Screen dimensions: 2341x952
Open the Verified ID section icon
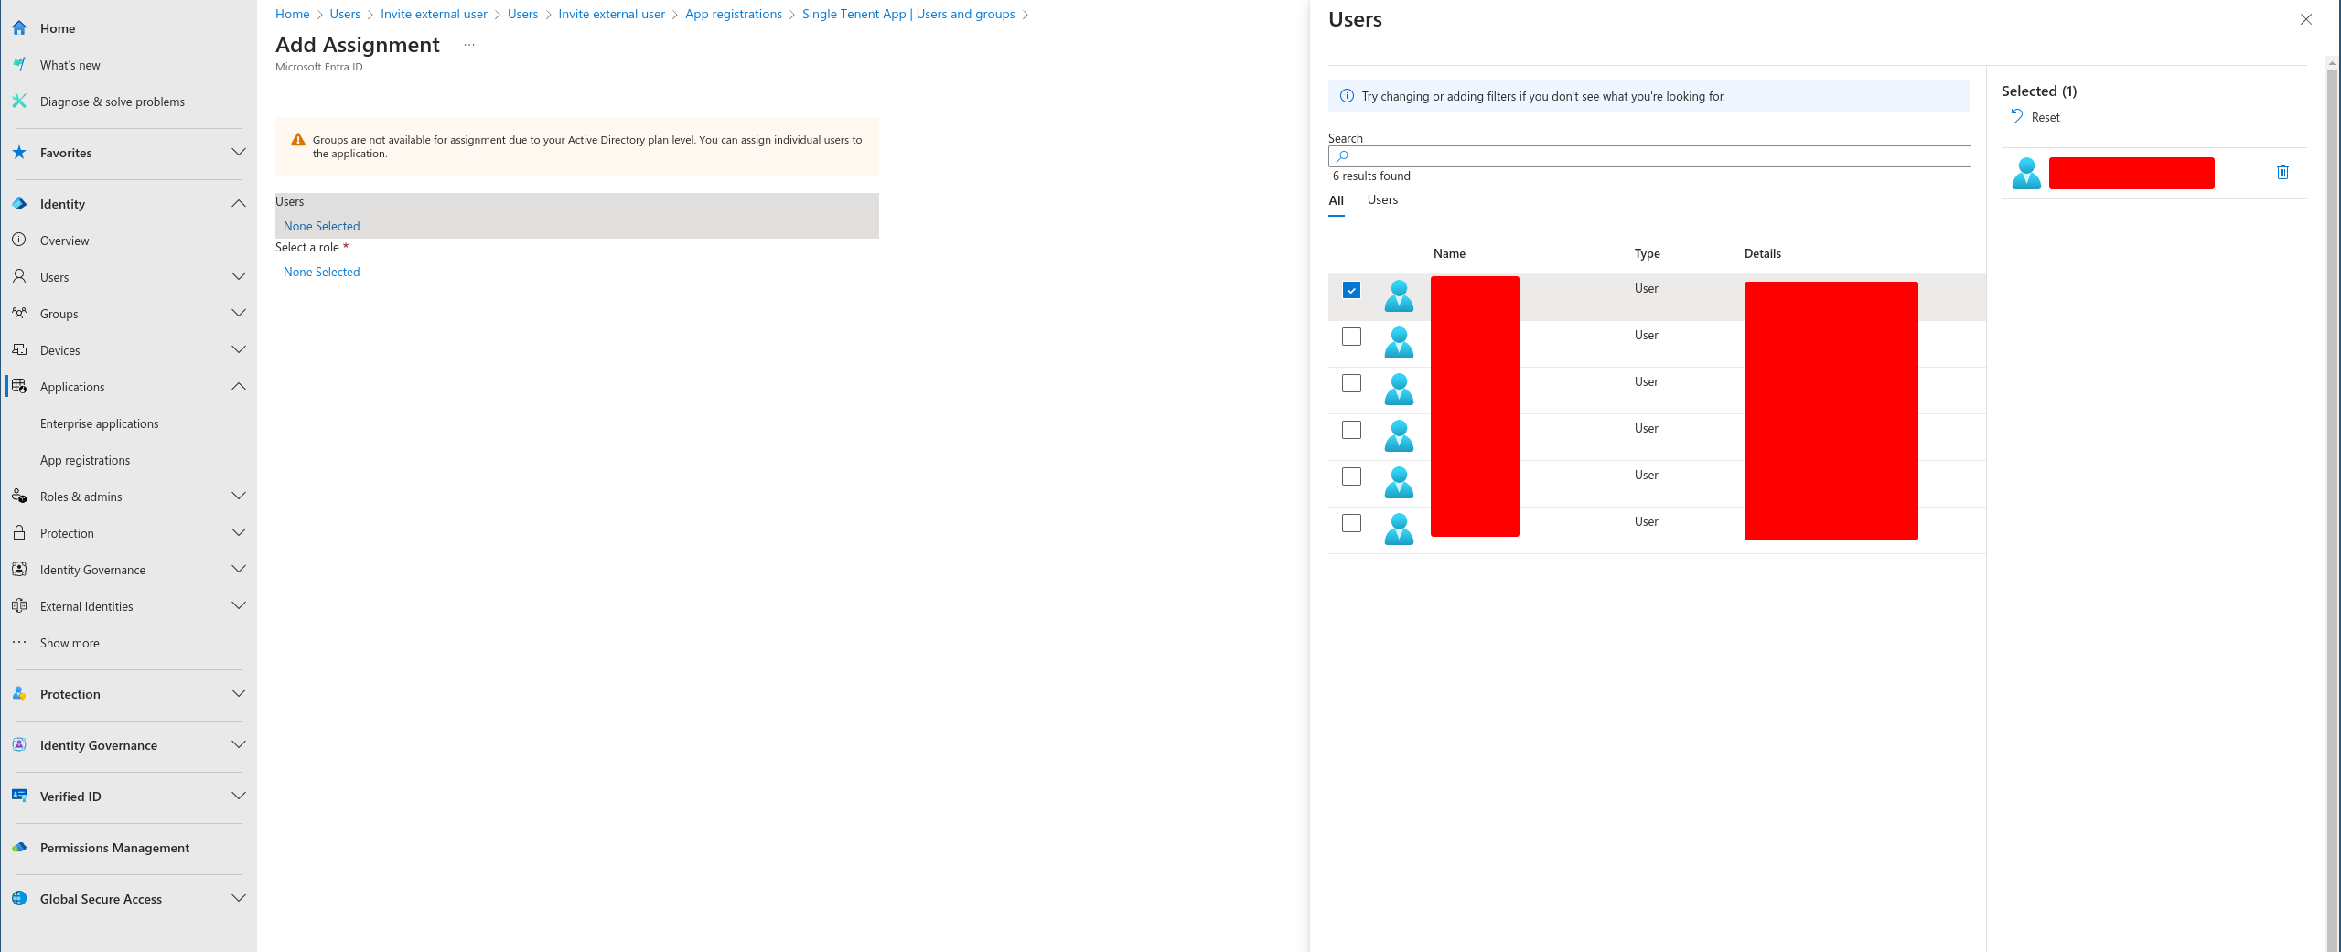coord(19,796)
